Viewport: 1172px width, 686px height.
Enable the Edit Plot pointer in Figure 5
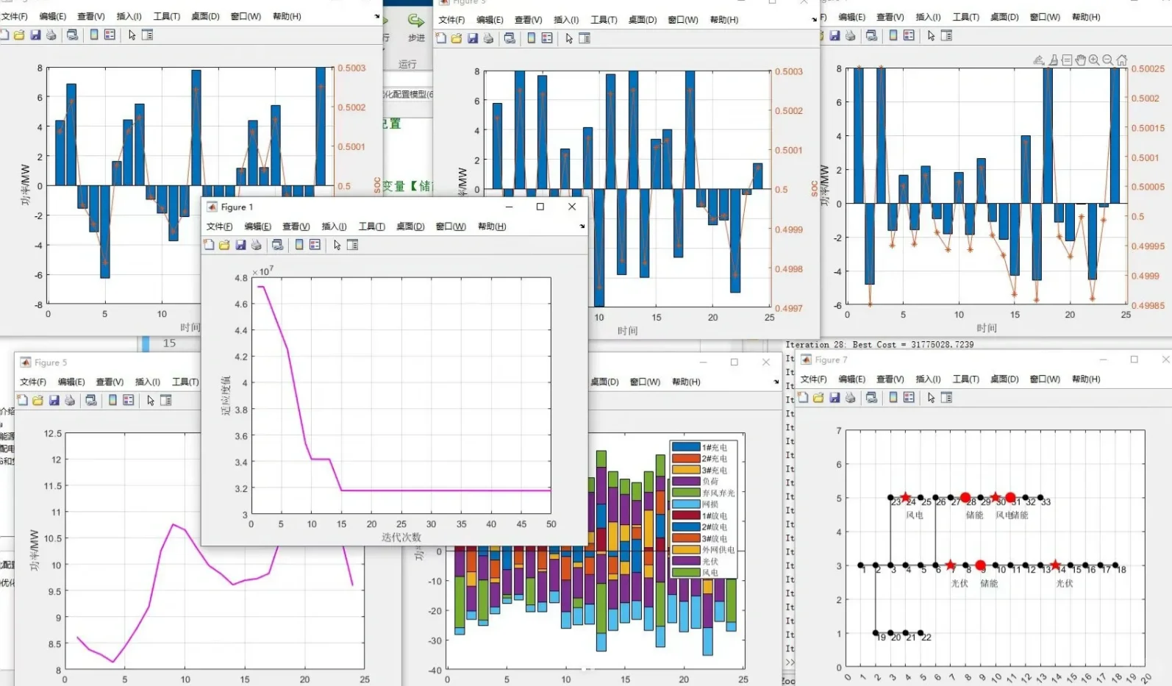(x=151, y=400)
